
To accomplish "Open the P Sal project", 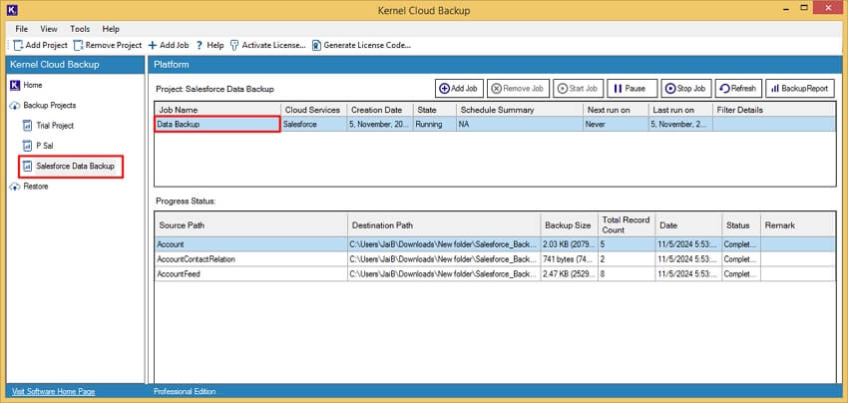I will tap(44, 146).
